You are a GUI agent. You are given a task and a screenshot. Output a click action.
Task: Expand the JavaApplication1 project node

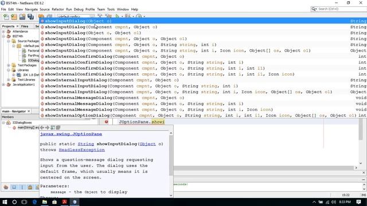point(3,85)
